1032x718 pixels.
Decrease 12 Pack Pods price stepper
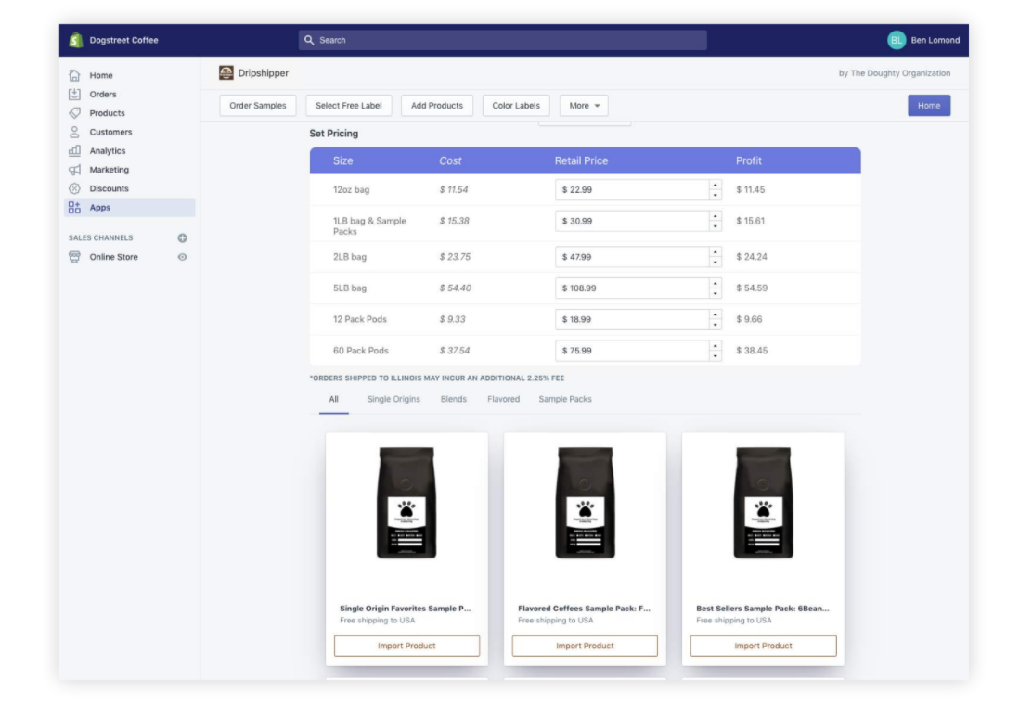coord(716,325)
